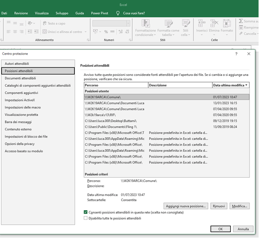Image resolution: width=259 pixels, height=238 pixels.
Task: Click the text orientation icon
Action: [x=30, y=23]
